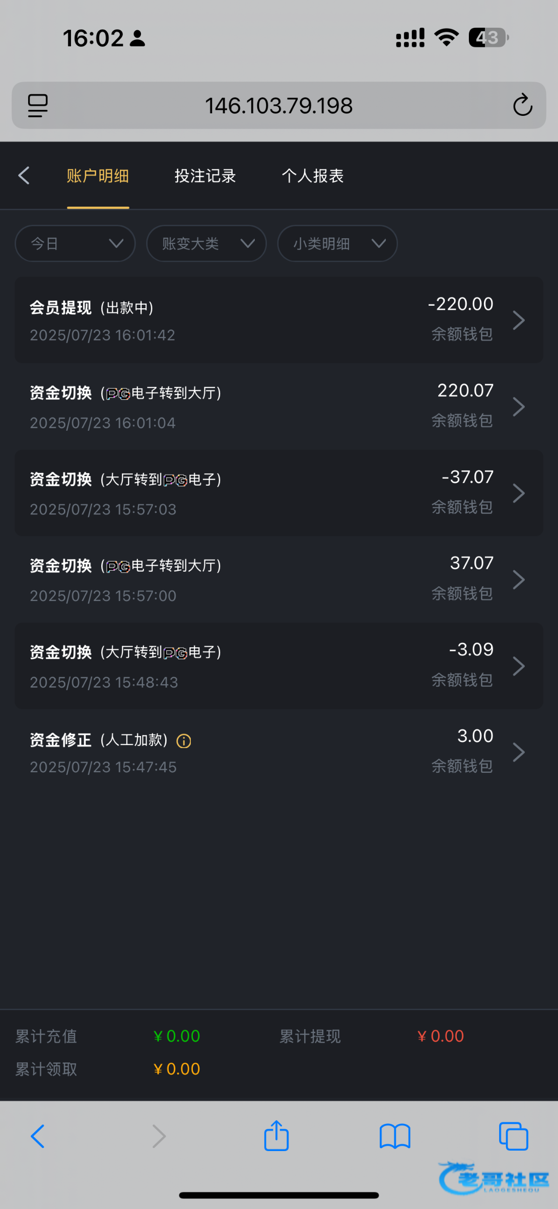Tap the in-app back arrow
This screenshot has height=1209, width=558.
24,176
